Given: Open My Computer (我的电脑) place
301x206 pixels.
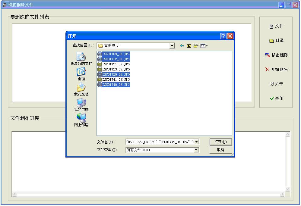Looking at the screenshot, I should 81,105.
